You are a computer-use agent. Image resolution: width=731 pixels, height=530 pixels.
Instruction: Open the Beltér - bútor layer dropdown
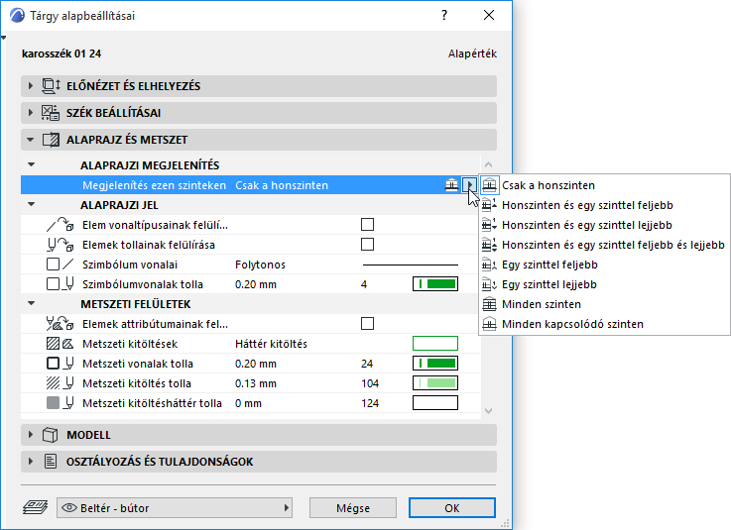pyautogui.click(x=175, y=507)
